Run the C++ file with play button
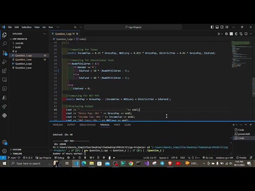 (219, 34)
